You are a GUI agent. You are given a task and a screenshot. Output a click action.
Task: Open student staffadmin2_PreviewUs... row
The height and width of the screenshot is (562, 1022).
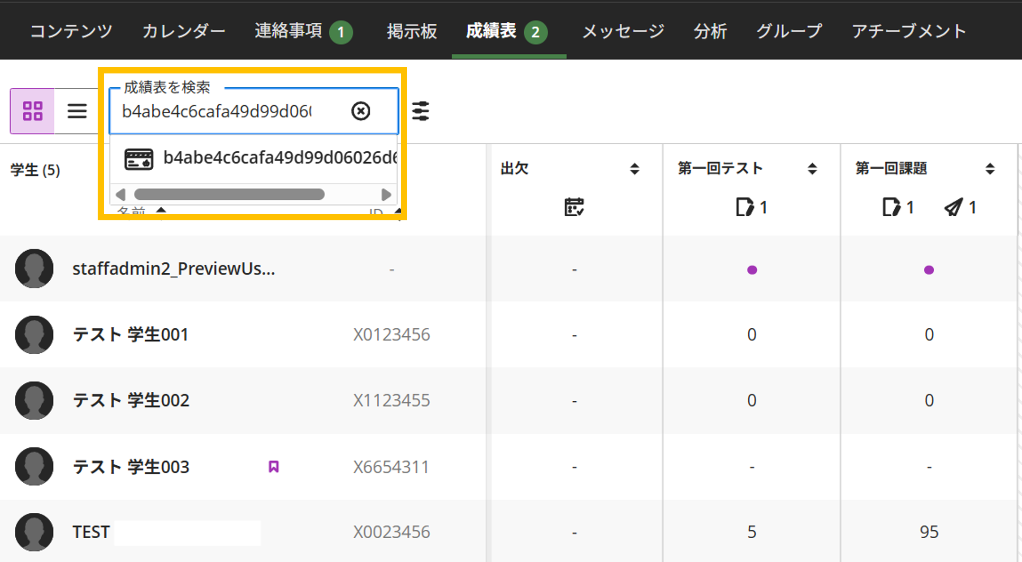242,269
